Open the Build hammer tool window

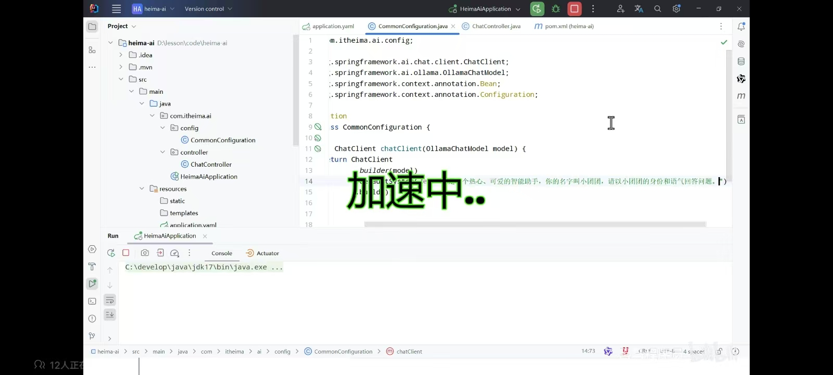[92, 266]
